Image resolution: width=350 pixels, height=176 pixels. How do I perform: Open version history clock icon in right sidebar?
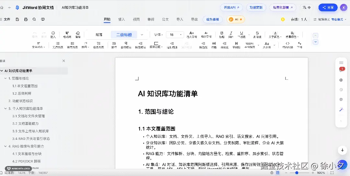341,90
